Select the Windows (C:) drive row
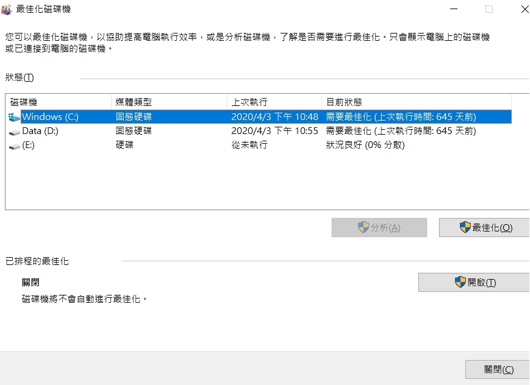Viewport: 530px width, 385px height. [260, 117]
